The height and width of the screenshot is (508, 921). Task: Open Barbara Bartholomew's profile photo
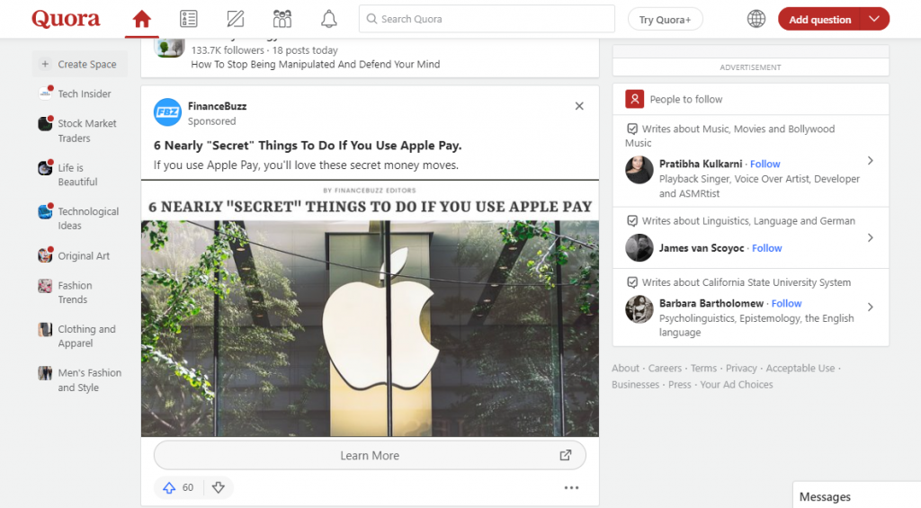tap(639, 309)
